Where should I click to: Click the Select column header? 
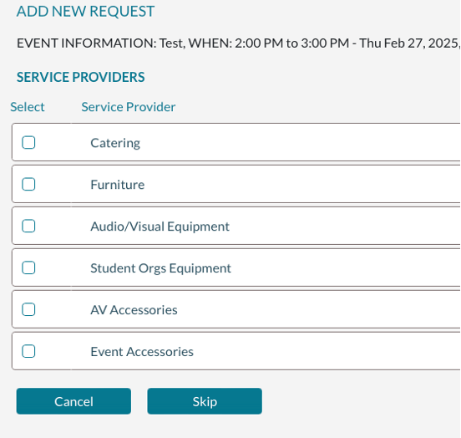pyautogui.click(x=28, y=107)
